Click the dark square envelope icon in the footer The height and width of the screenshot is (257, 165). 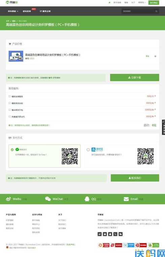[x=105, y=234]
